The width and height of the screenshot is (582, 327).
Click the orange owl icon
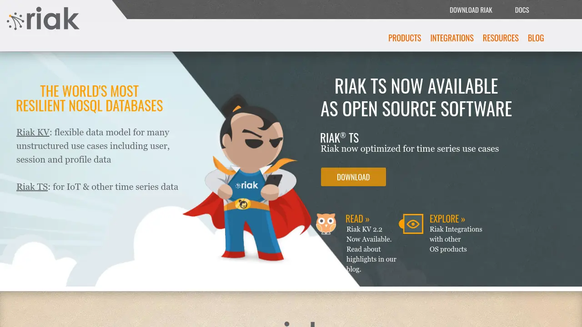click(x=326, y=223)
